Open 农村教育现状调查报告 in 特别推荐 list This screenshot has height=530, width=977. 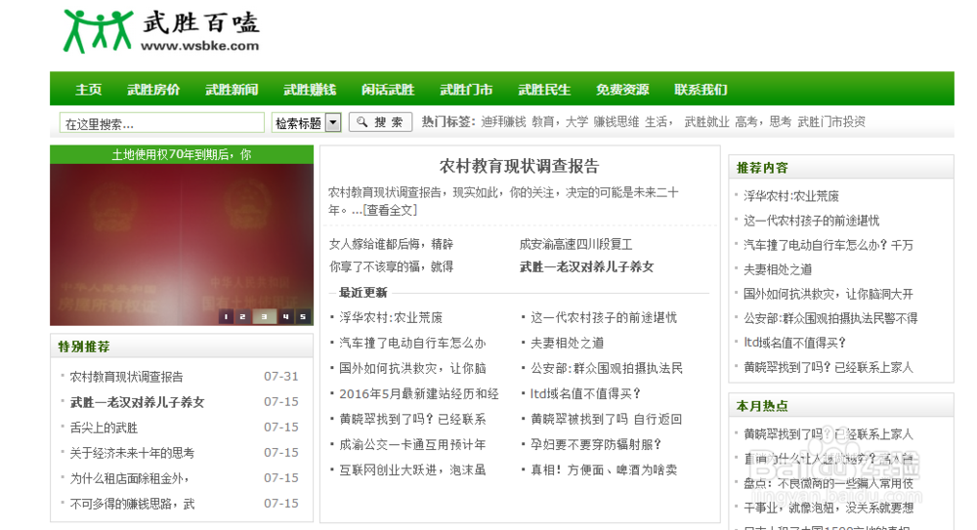click(x=126, y=377)
